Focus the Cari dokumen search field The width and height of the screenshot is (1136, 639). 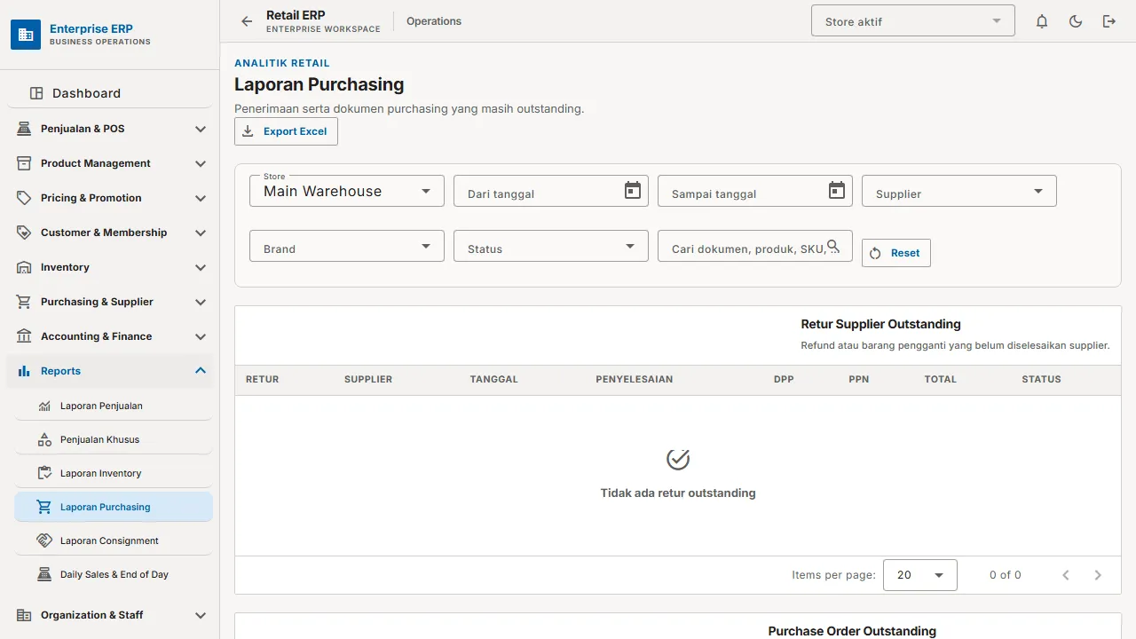point(755,246)
